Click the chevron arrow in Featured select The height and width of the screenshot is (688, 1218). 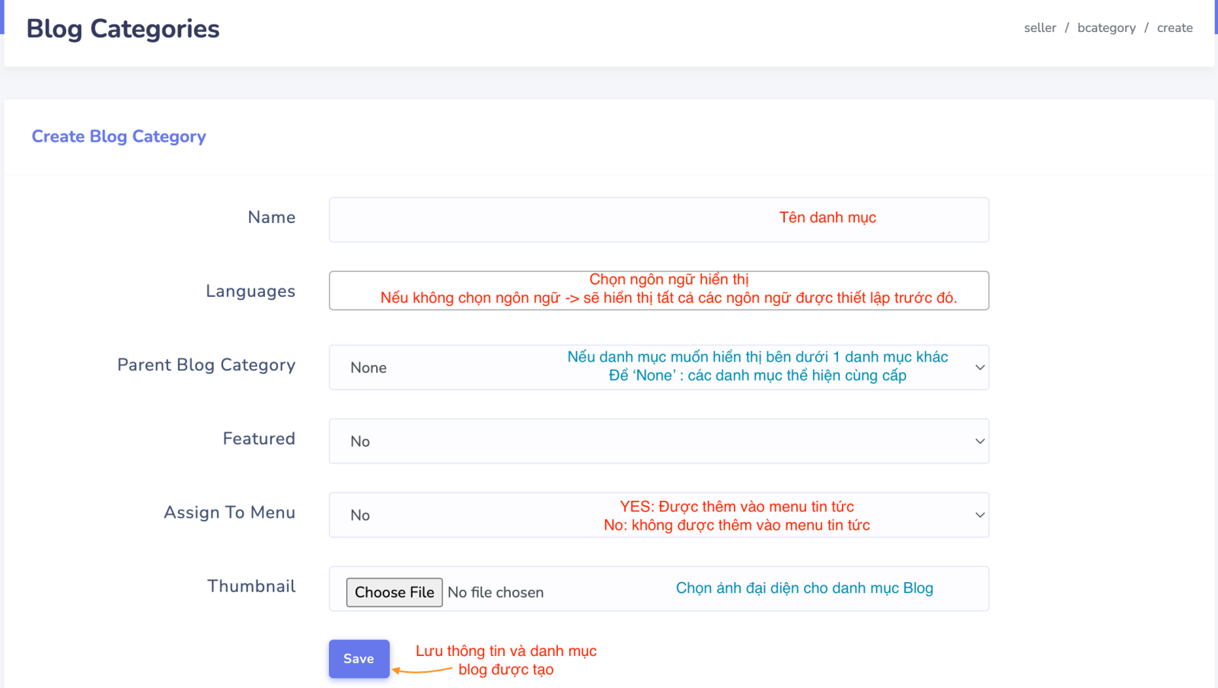click(980, 441)
